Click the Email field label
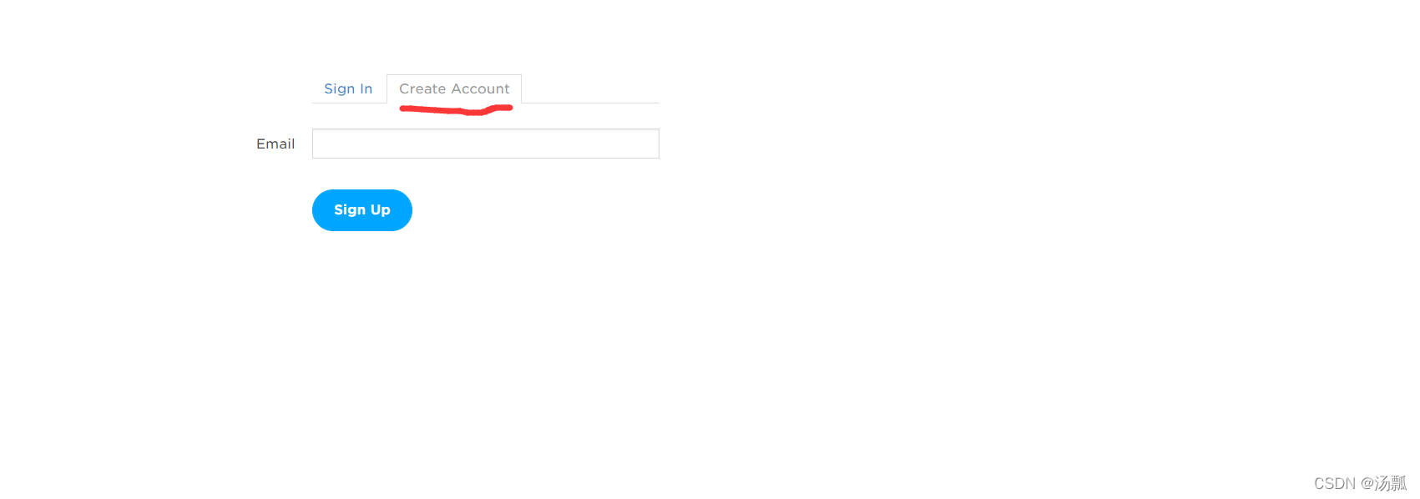Image resolution: width=1420 pixels, height=499 pixels. tap(275, 144)
